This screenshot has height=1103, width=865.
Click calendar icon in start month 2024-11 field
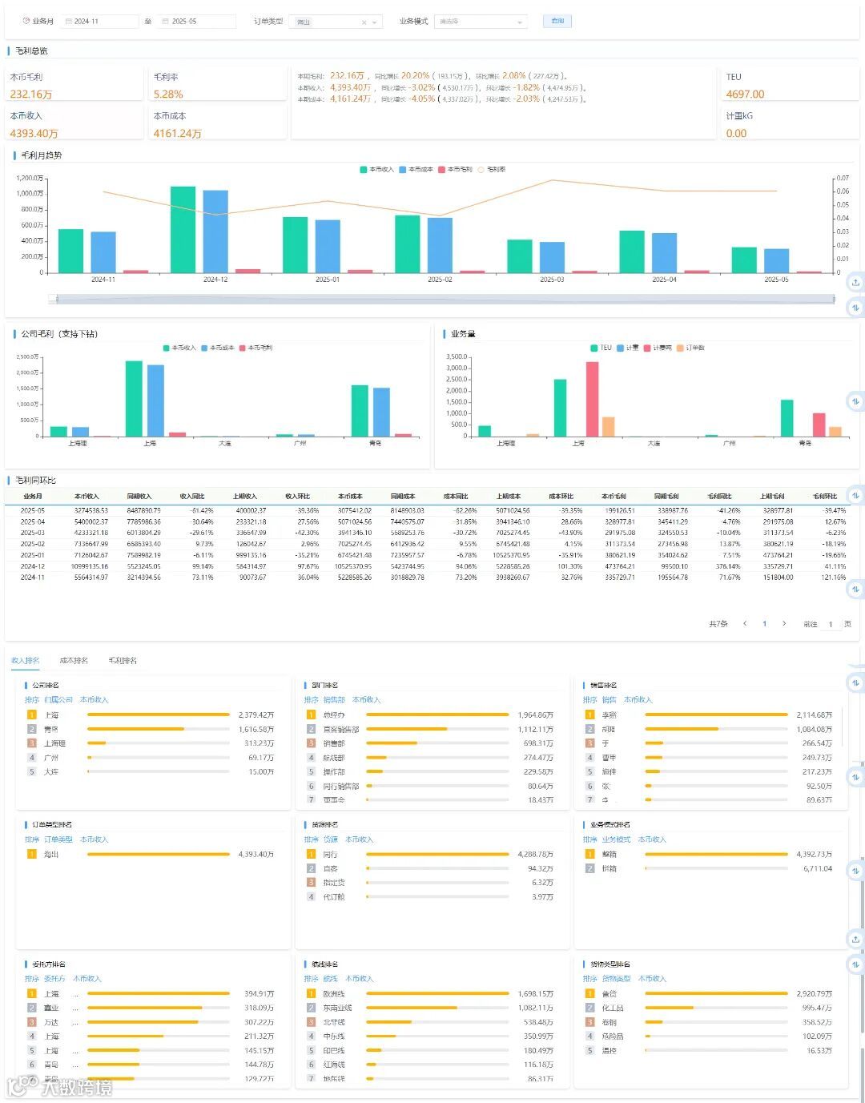(x=68, y=22)
